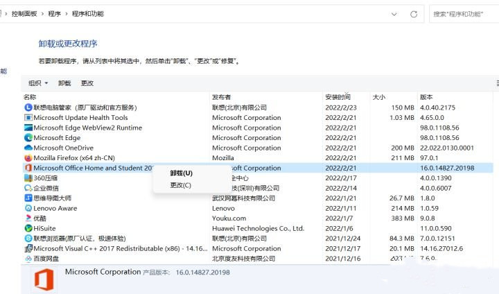Sort by 安装时间 column header
The width and height of the screenshot is (499, 294).
(338, 97)
